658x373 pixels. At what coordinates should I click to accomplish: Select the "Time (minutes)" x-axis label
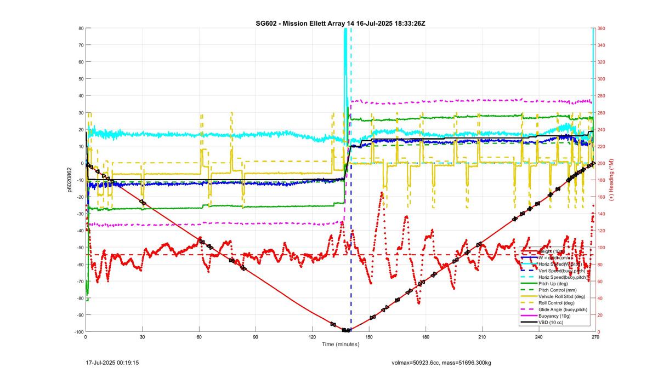click(340, 345)
